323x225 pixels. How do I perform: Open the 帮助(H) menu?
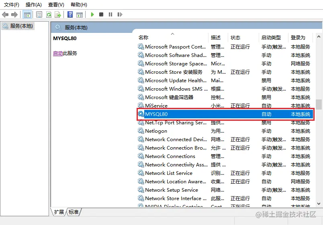(x=79, y=4)
